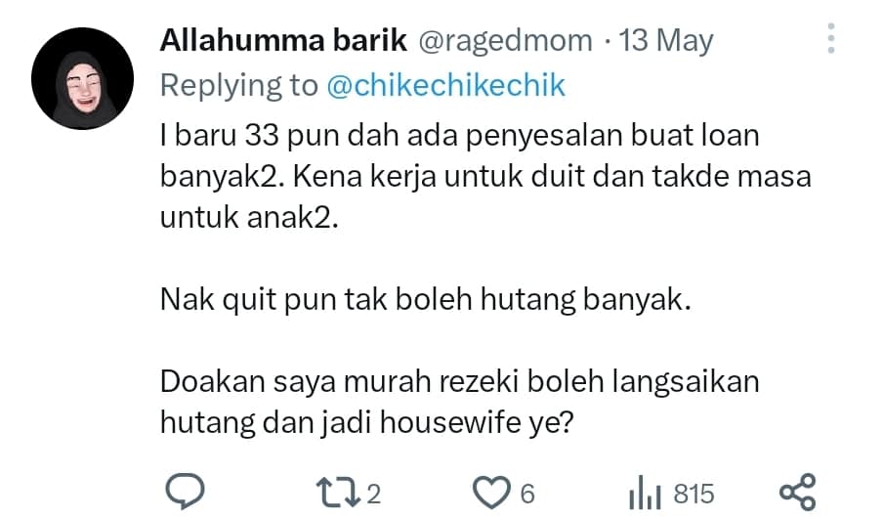Image resolution: width=883 pixels, height=518 pixels.
Task: Share the tweet via share icon
Action: tap(797, 492)
